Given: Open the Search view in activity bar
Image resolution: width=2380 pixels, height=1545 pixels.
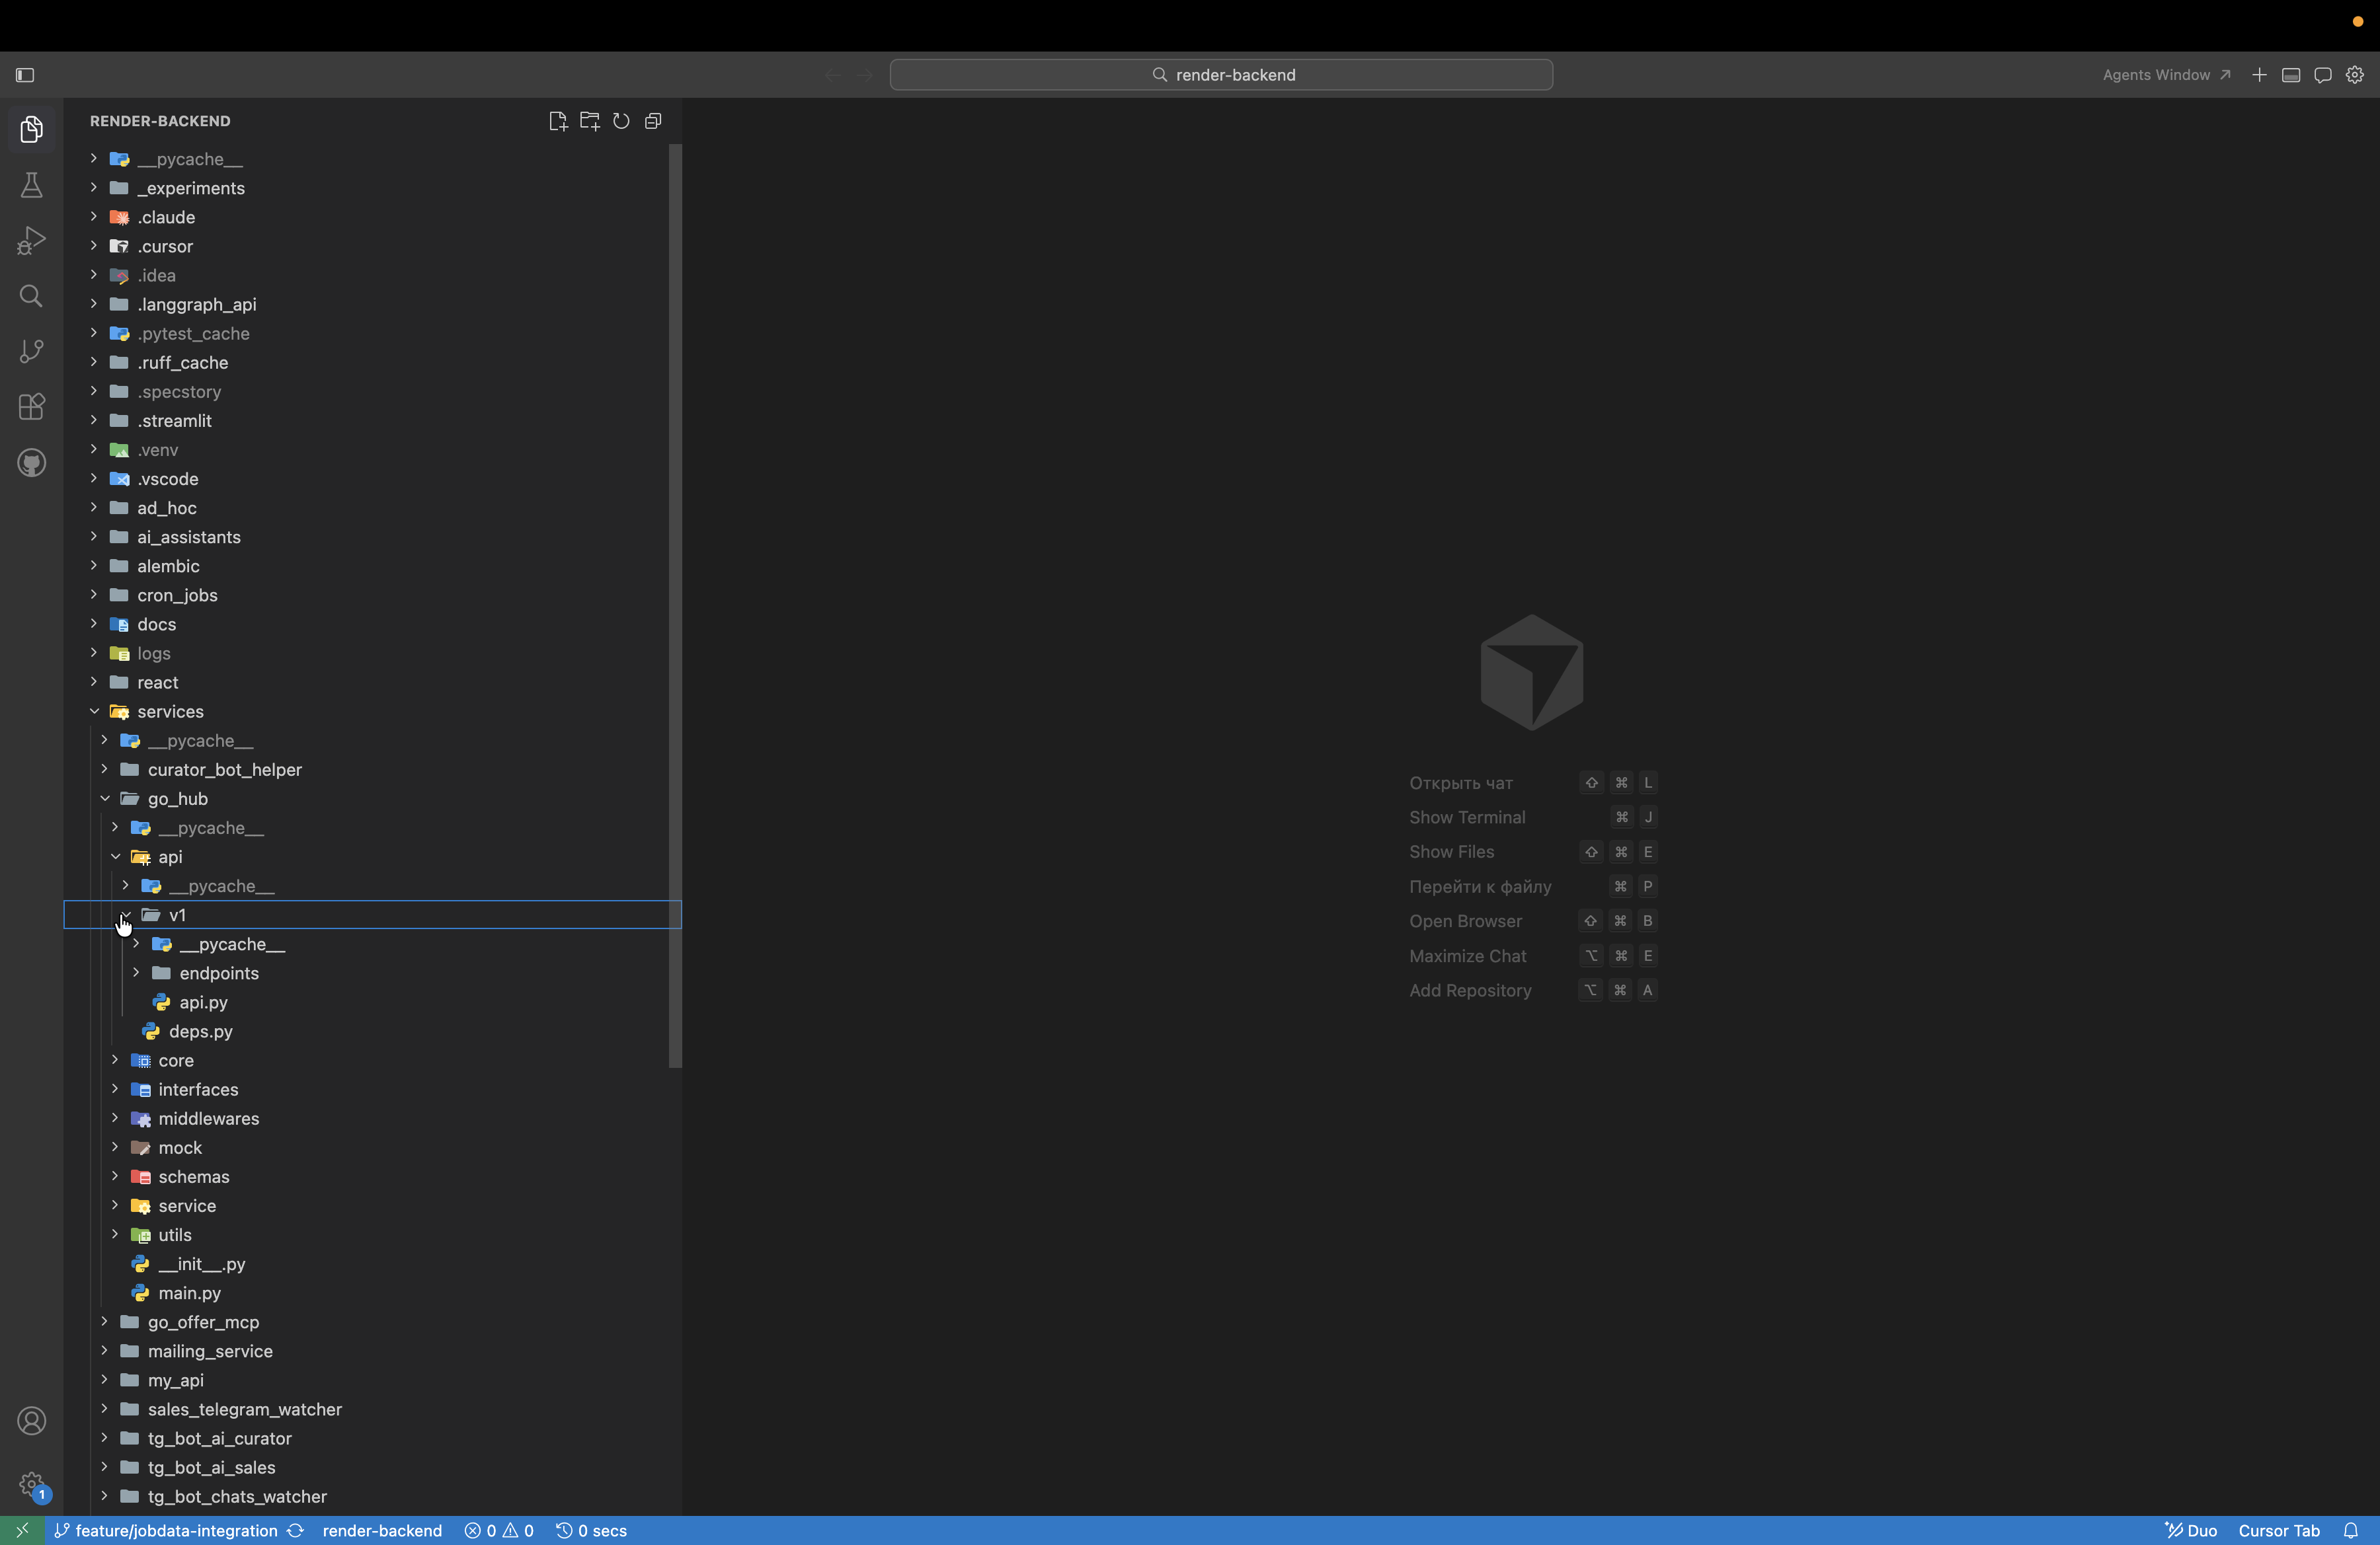Looking at the screenshot, I should pyautogui.click(x=31, y=296).
